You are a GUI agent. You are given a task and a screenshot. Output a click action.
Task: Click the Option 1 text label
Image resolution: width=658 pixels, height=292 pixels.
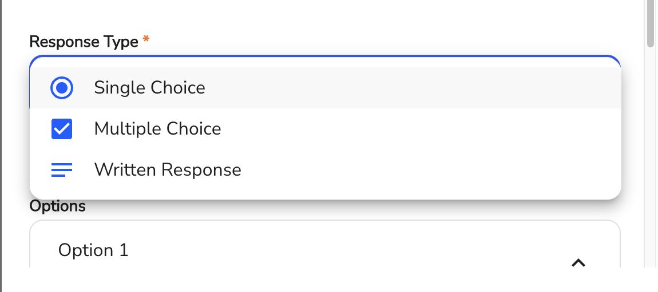[93, 250]
